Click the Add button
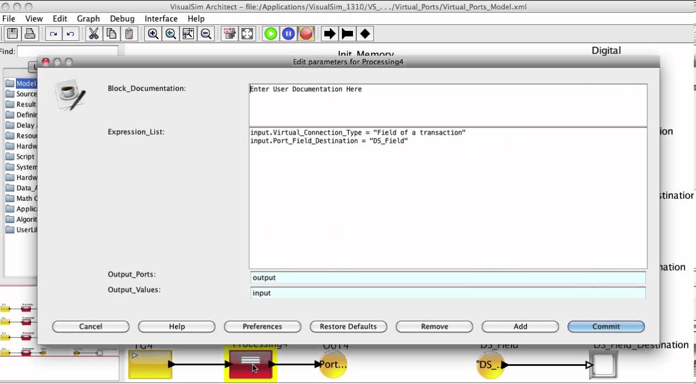This screenshot has height=384, width=696. (x=520, y=327)
